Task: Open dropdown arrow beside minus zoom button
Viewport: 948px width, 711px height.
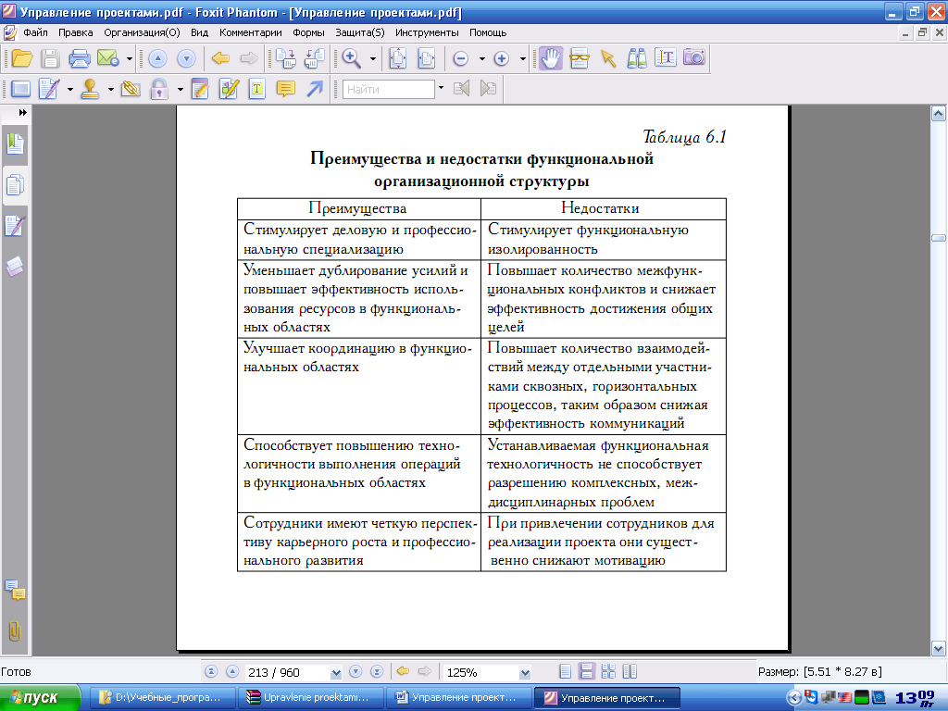Action: coord(481,58)
